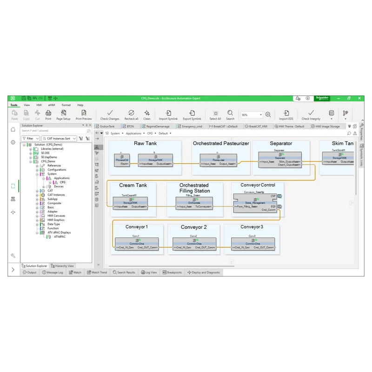The width and height of the screenshot is (372, 372).
Task: Select the ATVdPAC tree item
Action: pyautogui.click(x=60, y=237)
